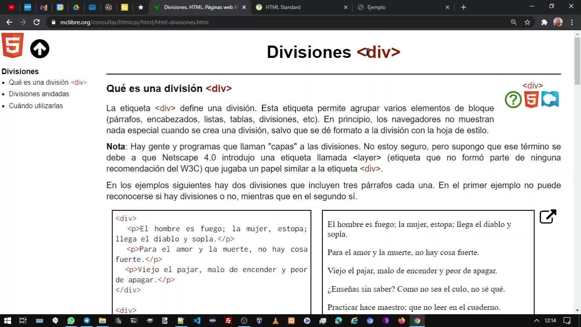
Task: Click the HTML5 logo in page corner
Action: coord(13,45)
